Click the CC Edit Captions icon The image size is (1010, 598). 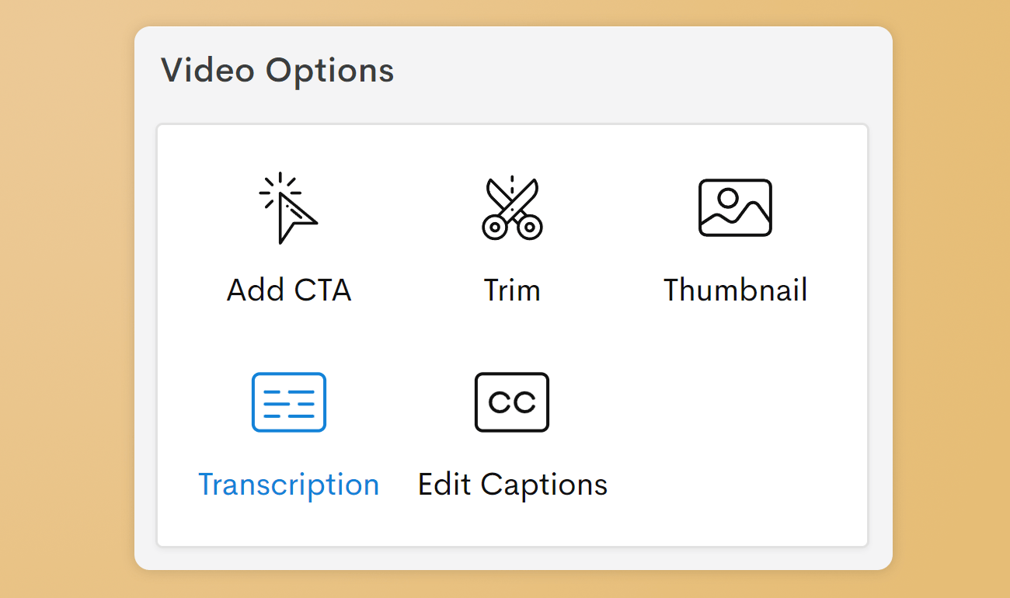point(512,402)
